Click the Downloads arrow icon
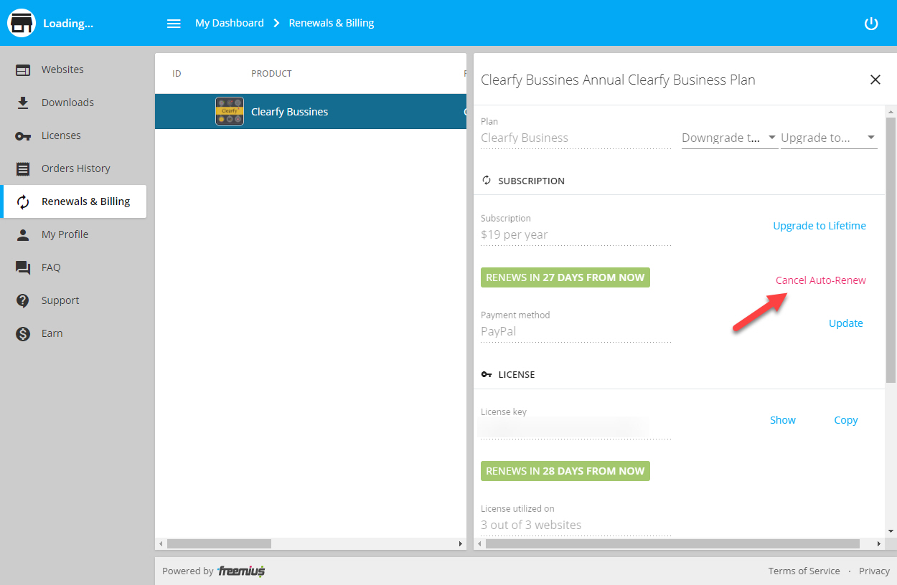This screenshot has width=897, height=585. point(23,103)
